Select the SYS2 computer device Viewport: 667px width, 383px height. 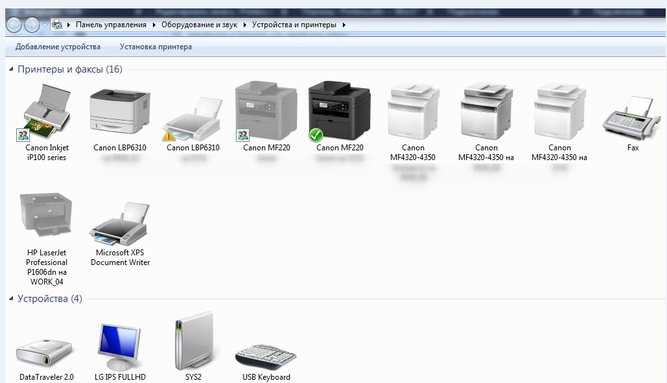(x=193, y=347)
